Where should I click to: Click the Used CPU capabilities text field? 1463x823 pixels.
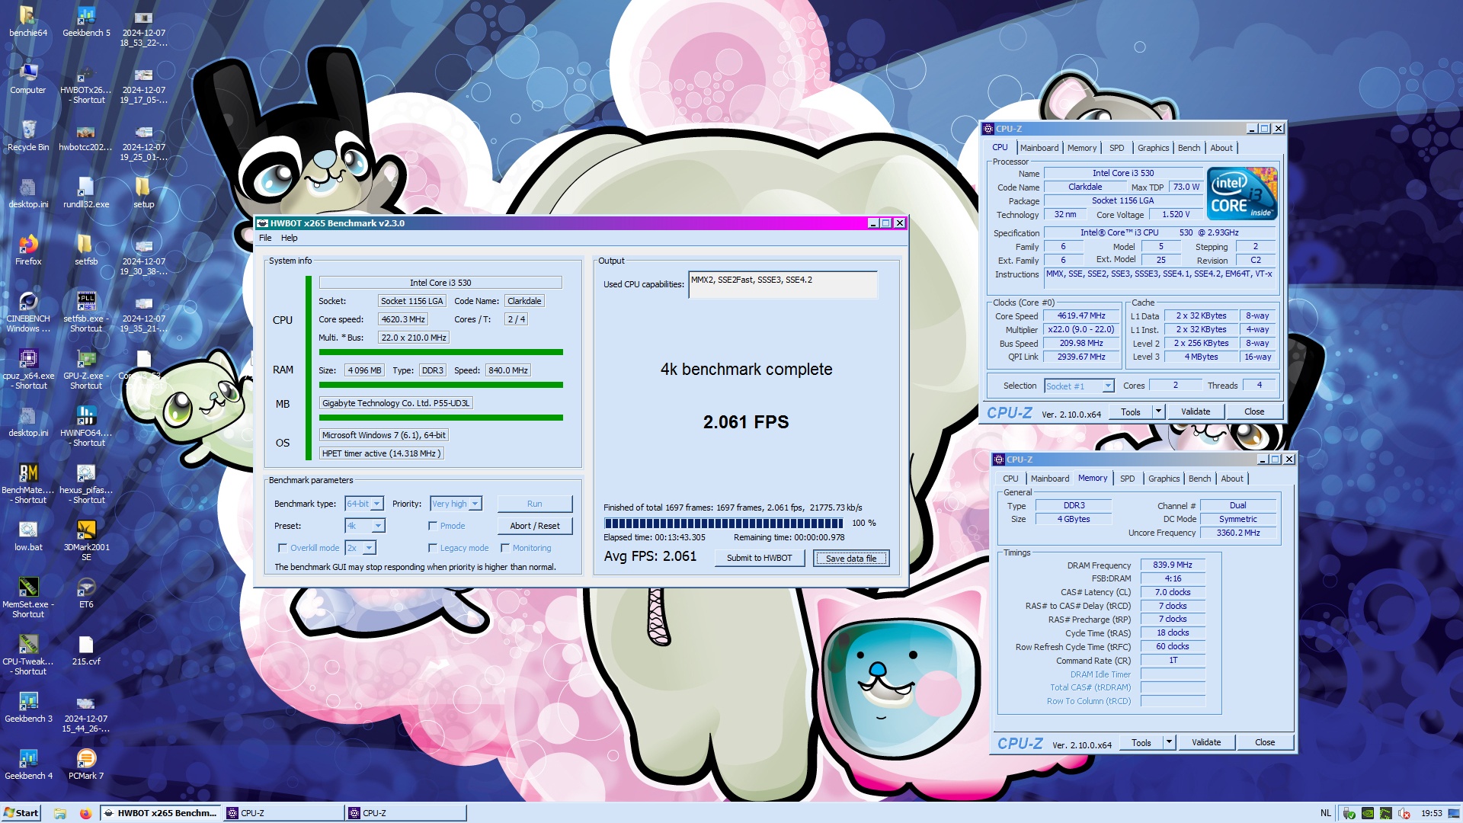[783, 285]
